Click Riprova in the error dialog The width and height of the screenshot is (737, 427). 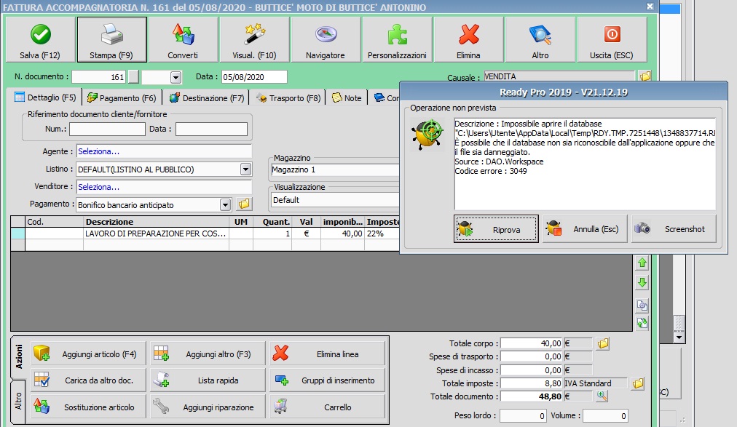pyautogui.click(x=496, y=229)
